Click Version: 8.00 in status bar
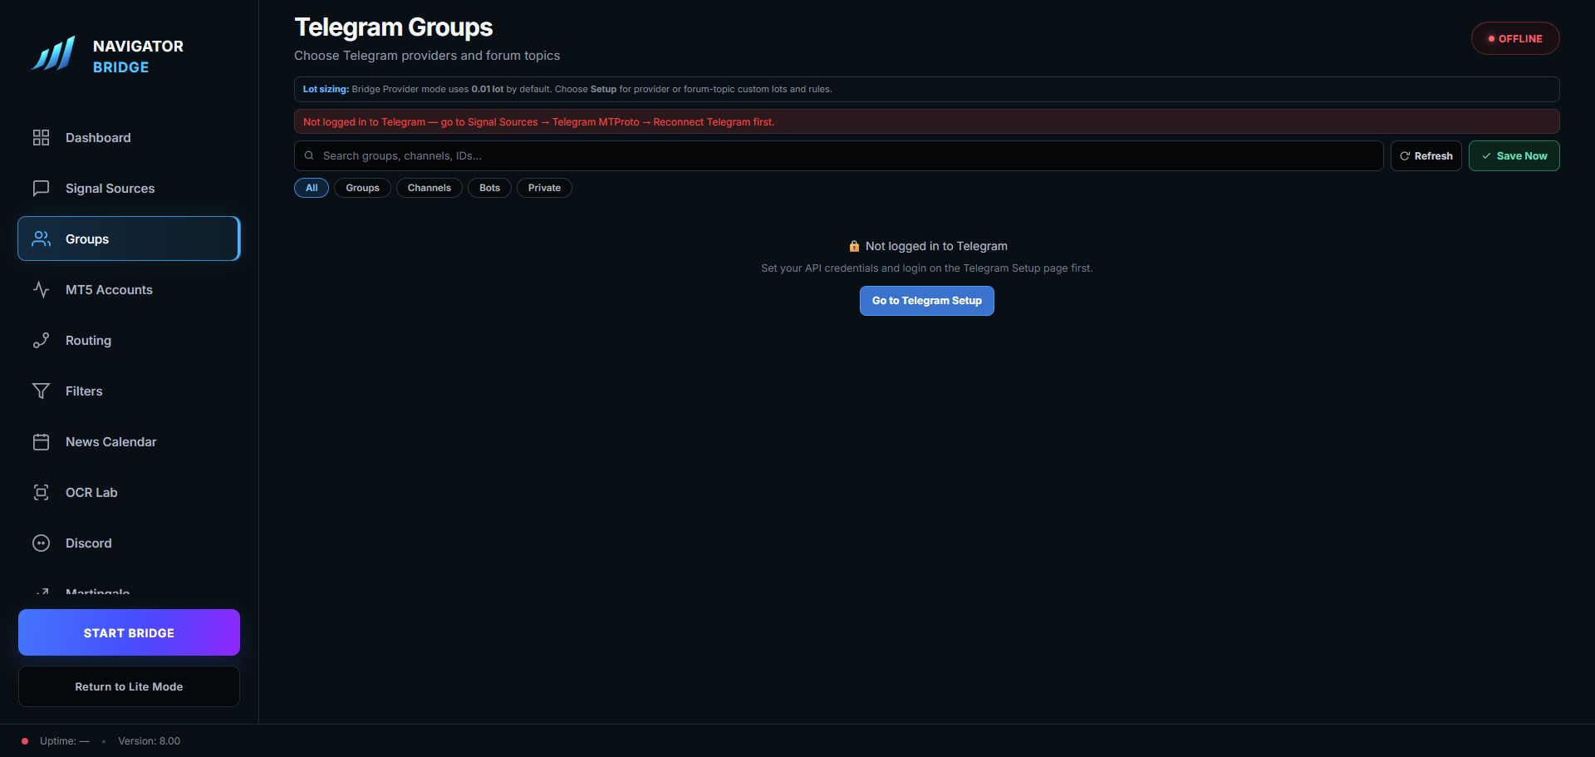 [x=149, y=741]
